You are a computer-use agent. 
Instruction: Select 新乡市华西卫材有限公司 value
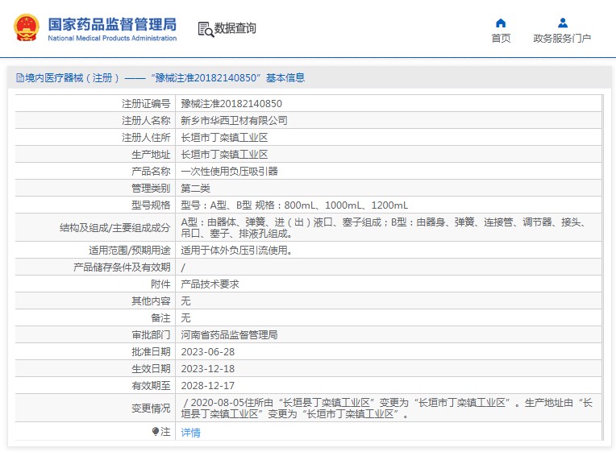pos(234,121)
